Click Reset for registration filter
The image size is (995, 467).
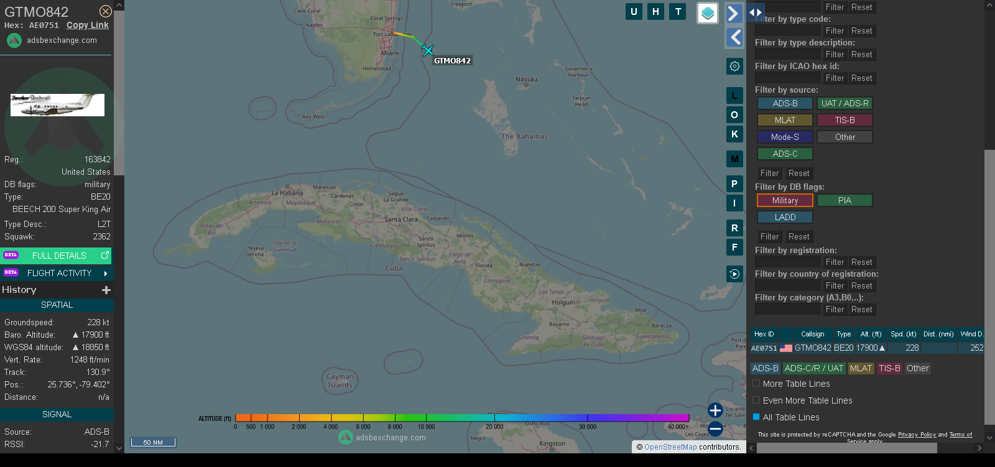click(x=861, y=262)
